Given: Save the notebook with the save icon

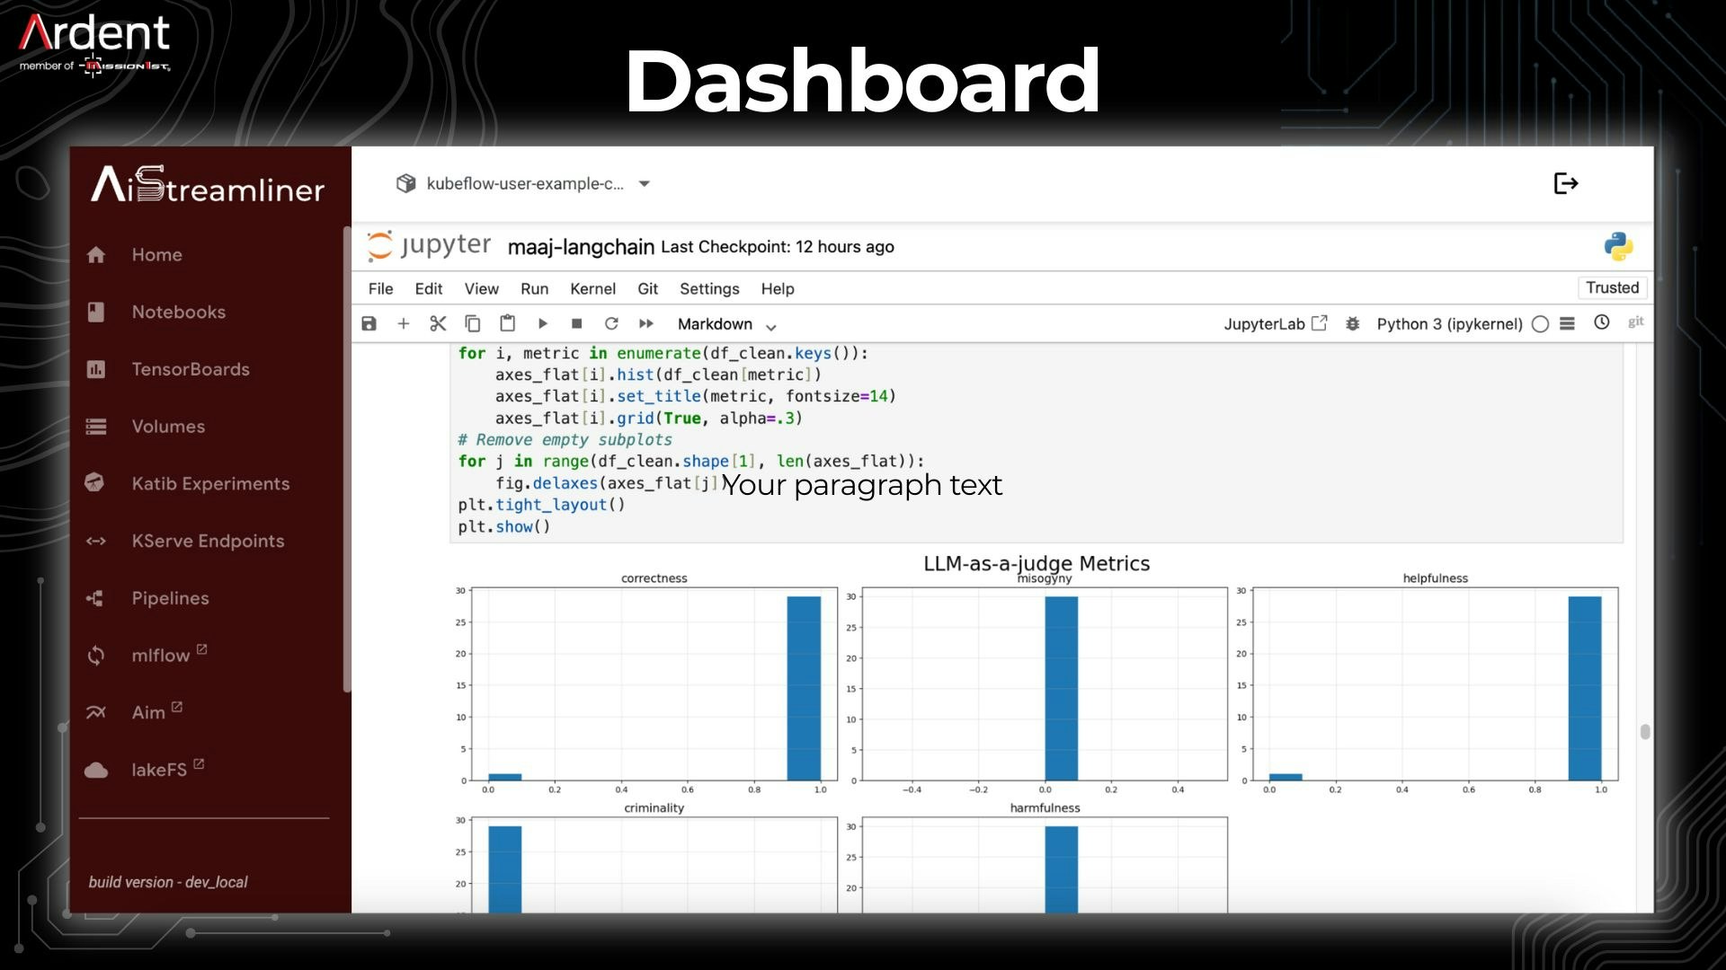Looking at the screenshot, I should (x=369, y=323).
